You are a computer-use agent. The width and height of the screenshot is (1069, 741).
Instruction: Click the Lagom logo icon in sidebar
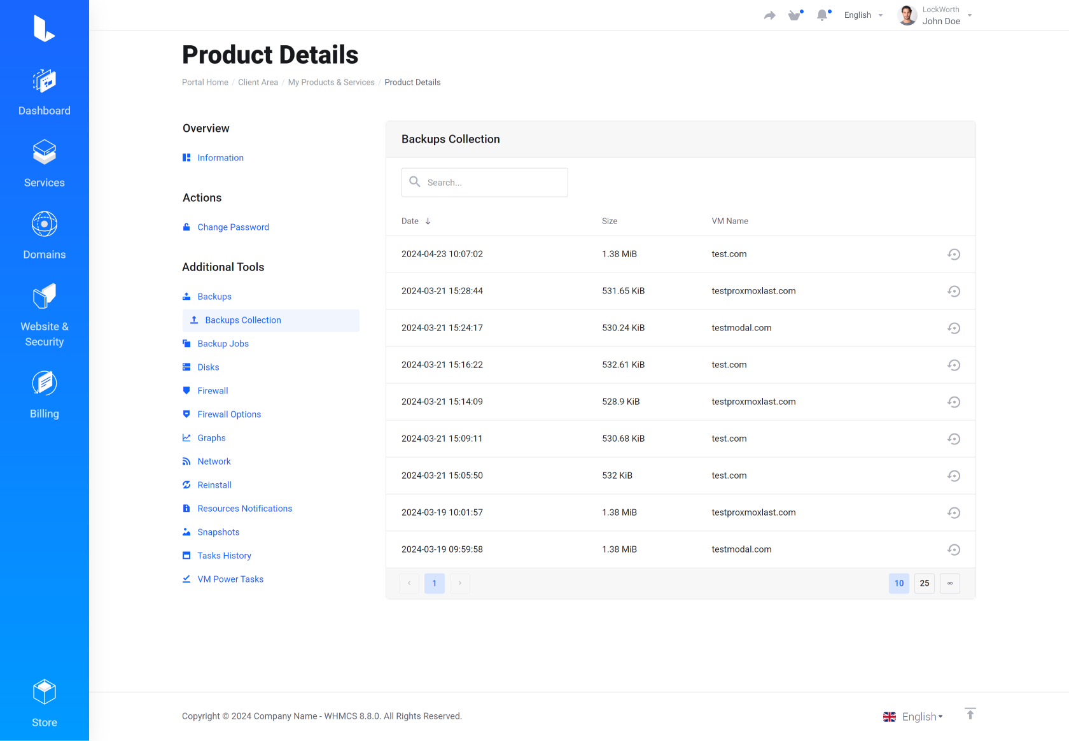(x=44, y=29)
